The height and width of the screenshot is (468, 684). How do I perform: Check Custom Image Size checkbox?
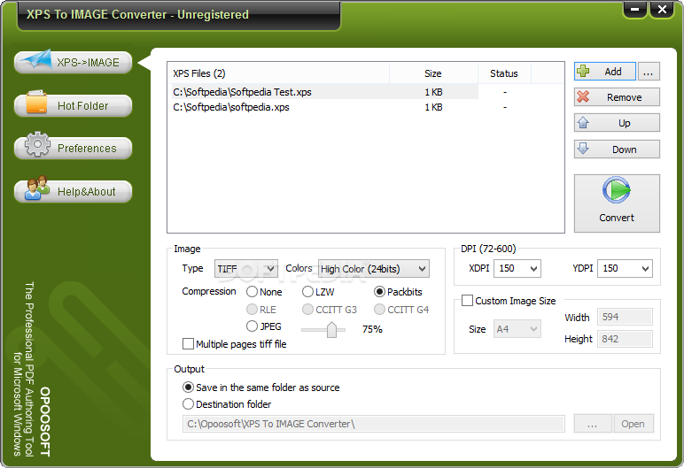[467, 301]
